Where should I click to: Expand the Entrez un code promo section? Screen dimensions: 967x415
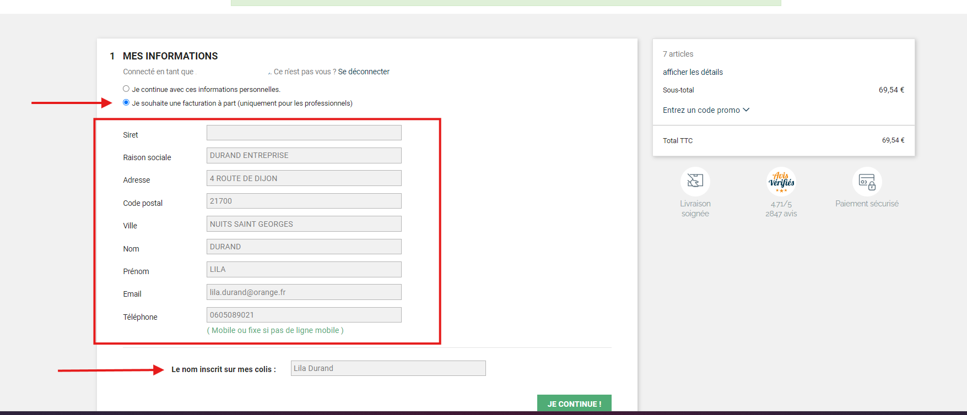click(x=706, y=110)
